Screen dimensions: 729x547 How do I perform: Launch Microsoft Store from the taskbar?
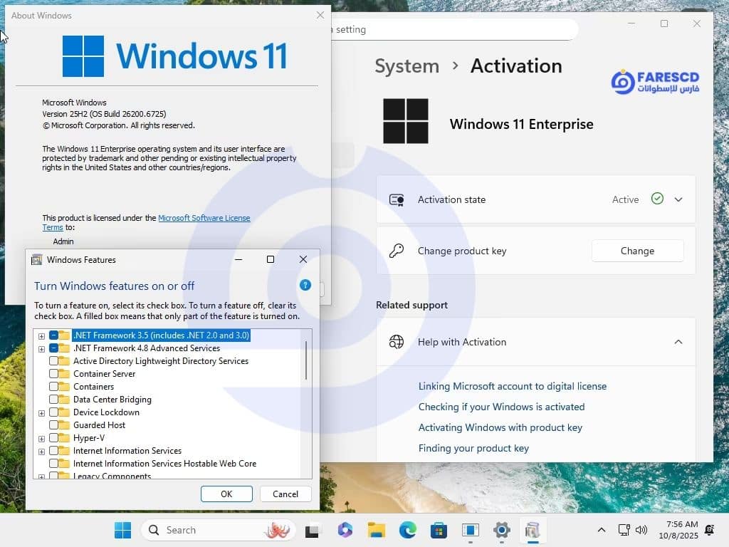pyautogui.click(x=439, y=530)
